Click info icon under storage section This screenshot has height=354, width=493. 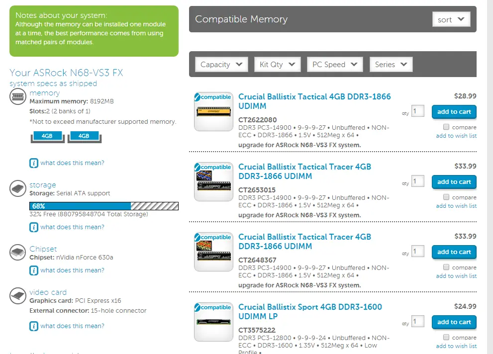pos(34,227)
